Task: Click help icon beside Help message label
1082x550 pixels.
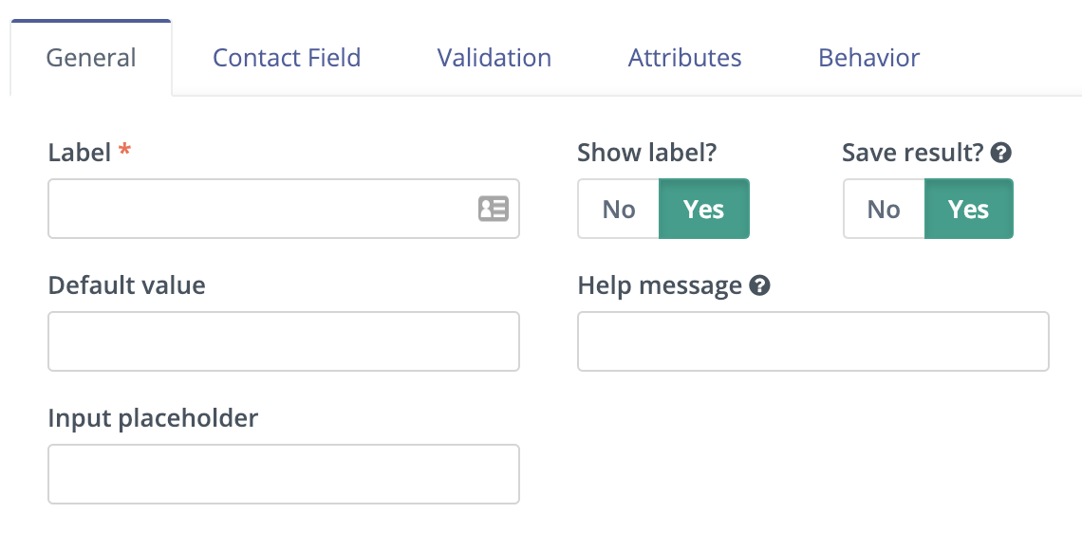Action: point(758,285)
